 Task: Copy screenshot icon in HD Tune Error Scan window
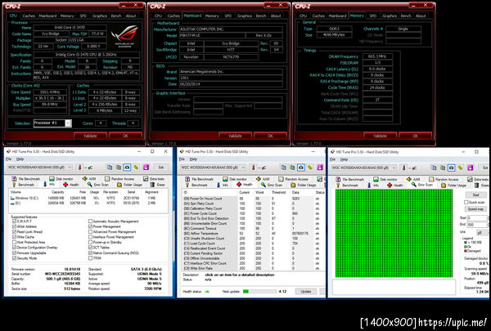[442, 168]
